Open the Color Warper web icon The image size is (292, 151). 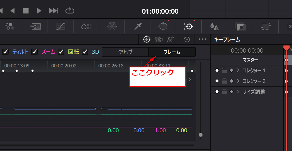click(112, 26)
